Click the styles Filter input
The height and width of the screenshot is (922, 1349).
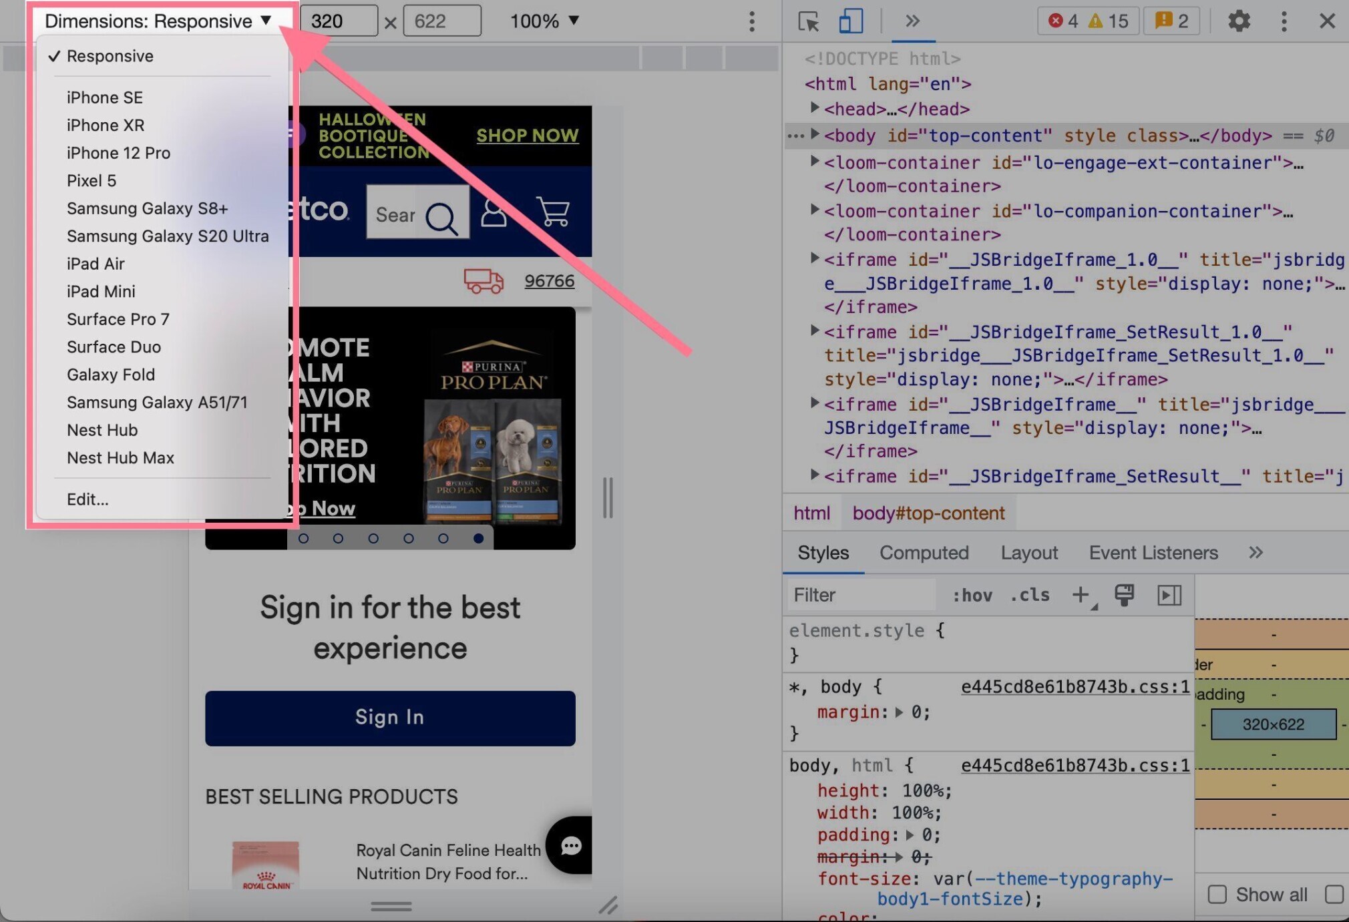click(861, 594)
